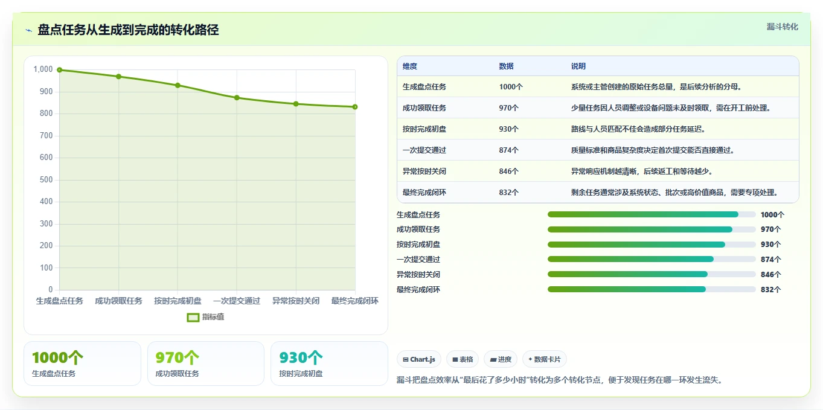
Task: Click the Chart.js tag chip
Action: coord(419,359)
